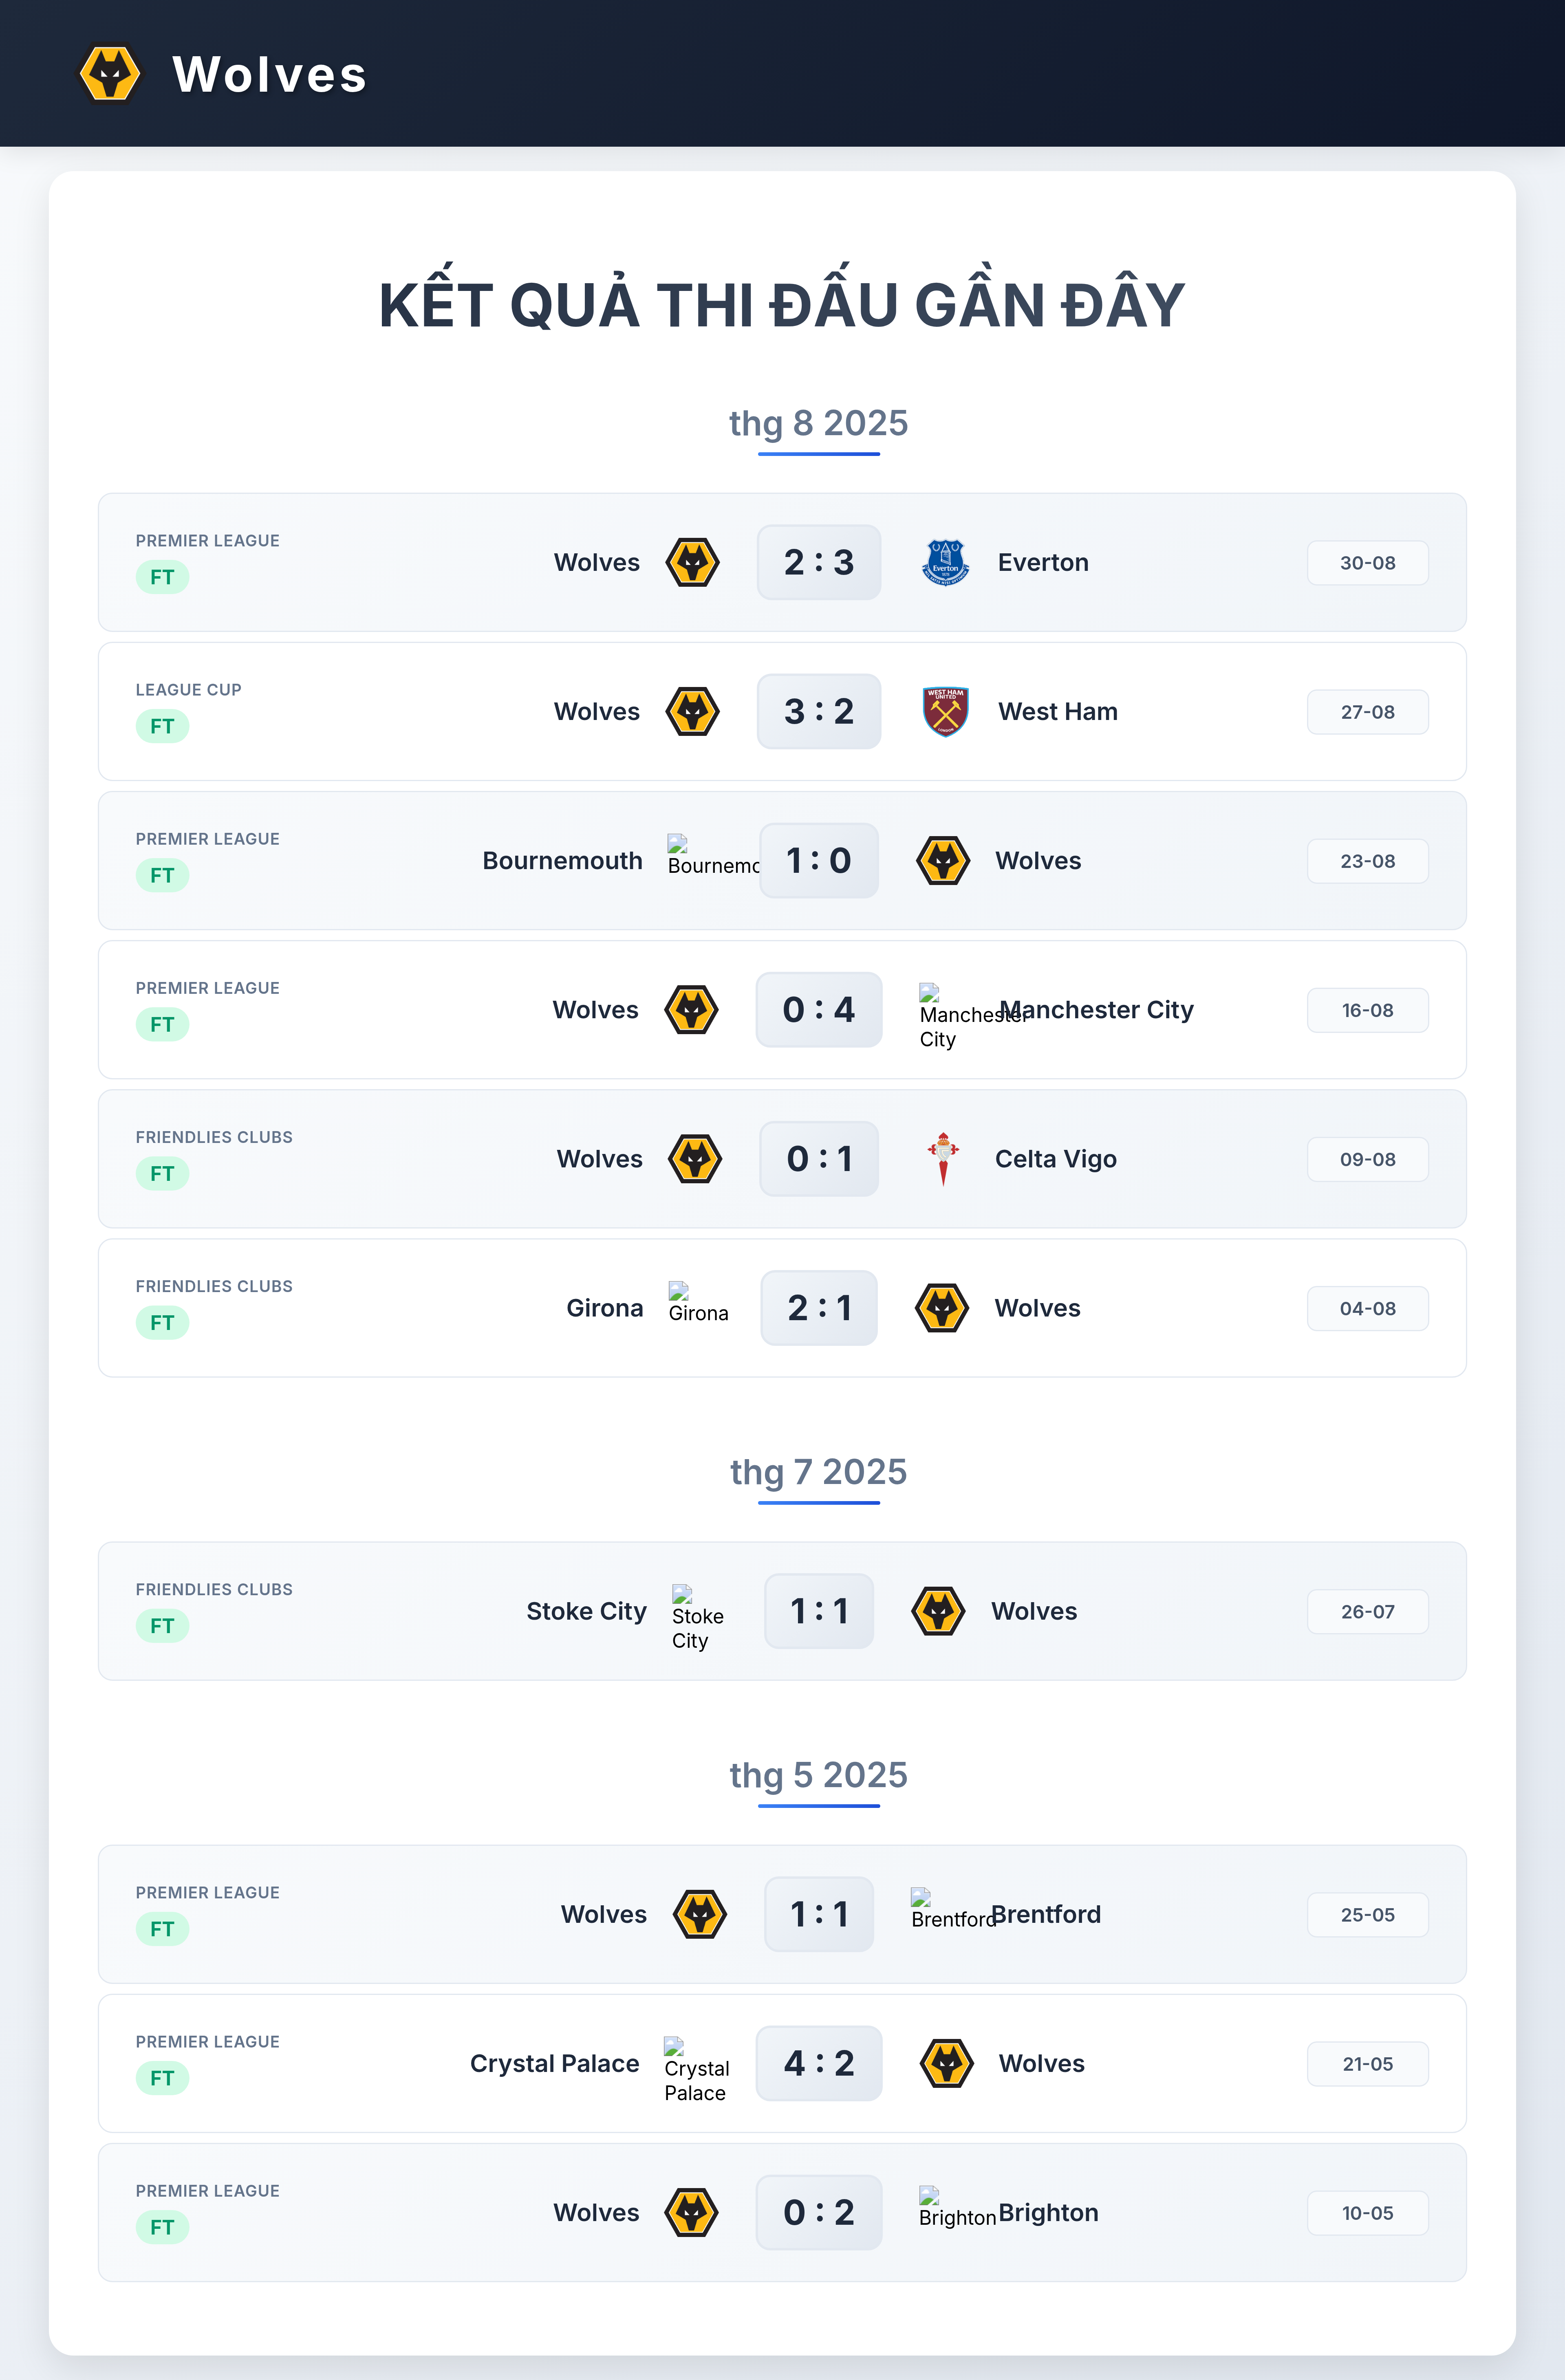Image resolution: width=1565 pixels, height=2380 pixels.
Task: Click the Celta Vigo club crest
Action: (x=943, y=1158)
